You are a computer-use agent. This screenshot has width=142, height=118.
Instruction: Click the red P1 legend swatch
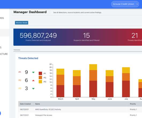coord(40,73)
